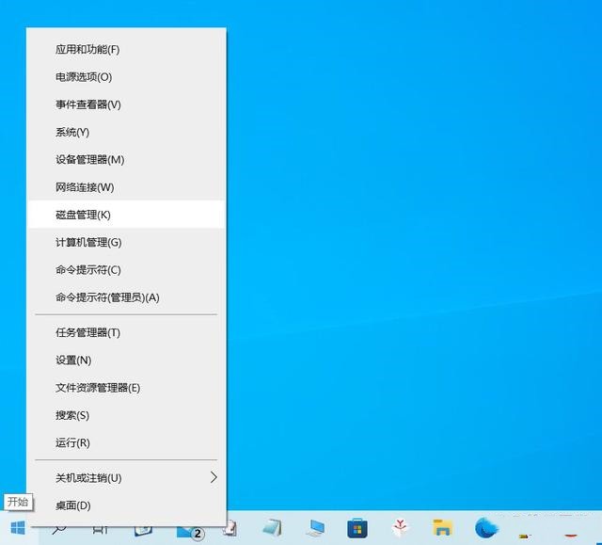Viewport: 602px width, 545px height.
Task: Select 网络连接(W)
Action: [x=85, y=187]
